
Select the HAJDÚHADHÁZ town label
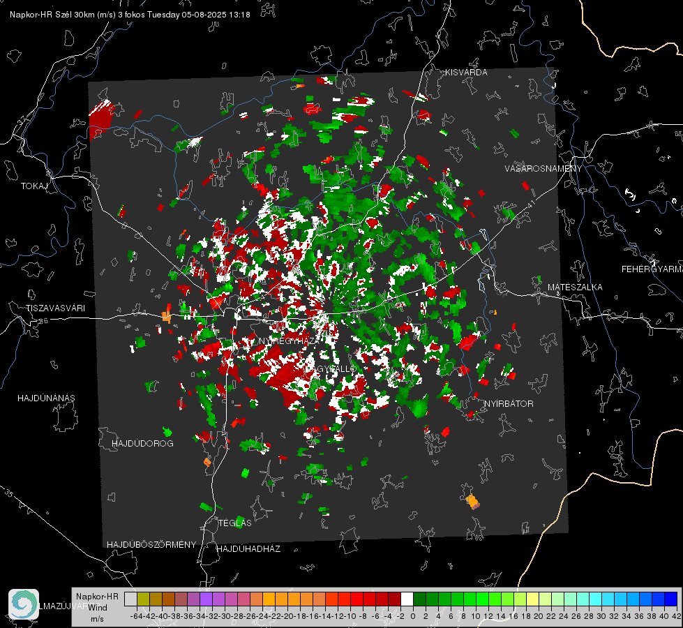[x=248, y=549]
